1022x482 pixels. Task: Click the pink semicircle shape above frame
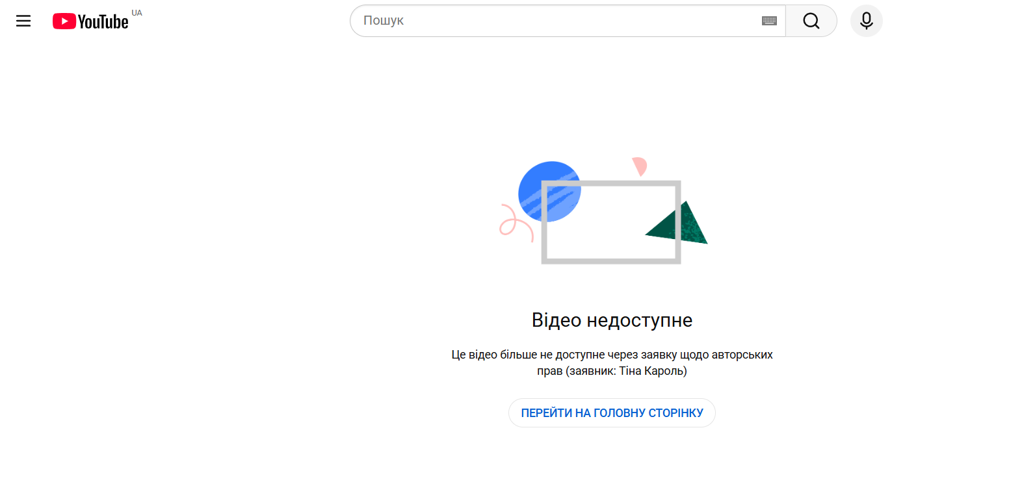click(x=640, y=166)
